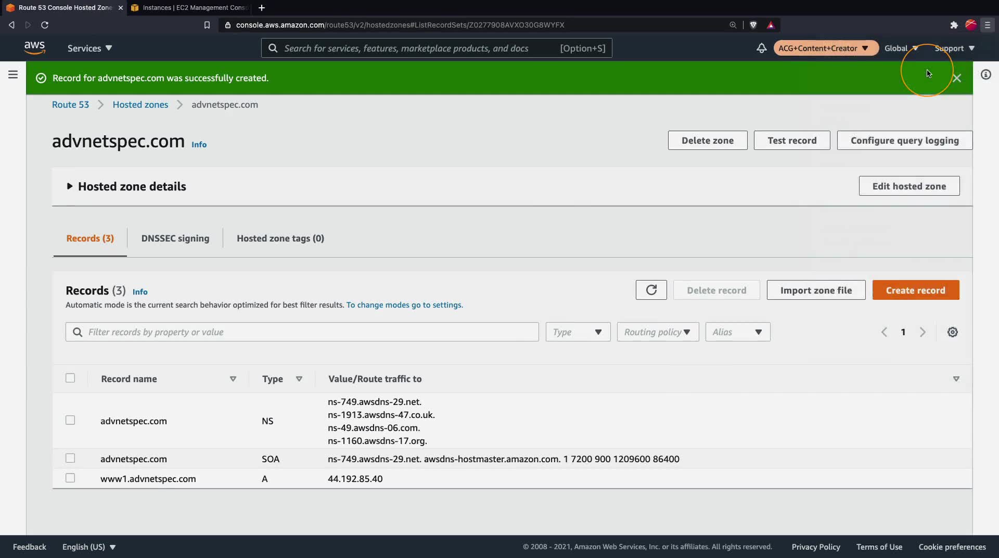Click the browser forward arrow

[28, 25]
